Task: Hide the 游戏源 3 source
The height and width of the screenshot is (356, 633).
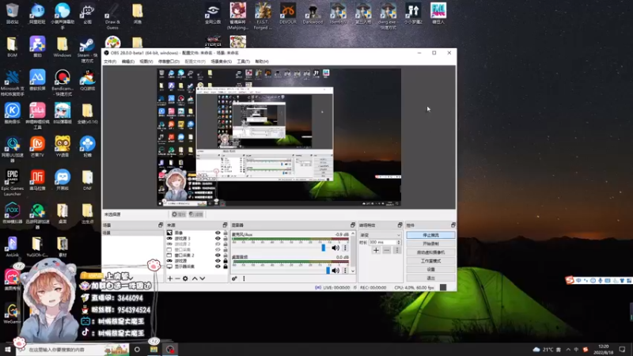Action: click(x=218, y=239)
